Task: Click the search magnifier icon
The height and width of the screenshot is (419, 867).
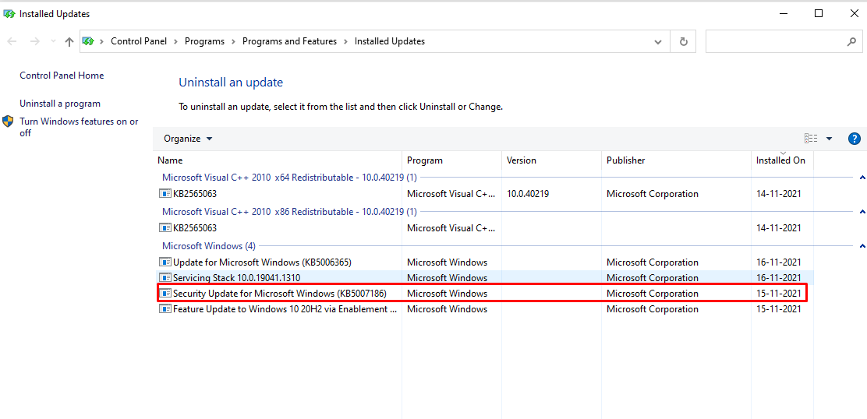Action: (x=851, y=41)
